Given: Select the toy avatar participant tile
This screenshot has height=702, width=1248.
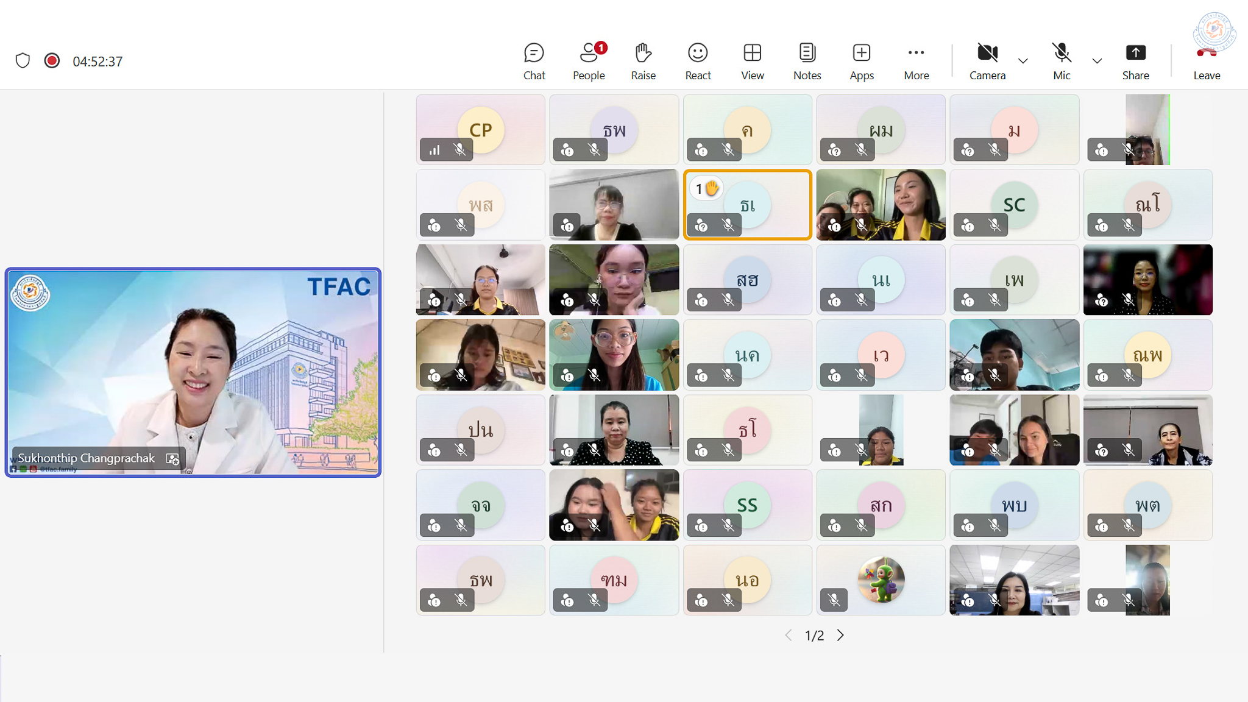Looking at the screenshot, I should click(x=881, y=580).
